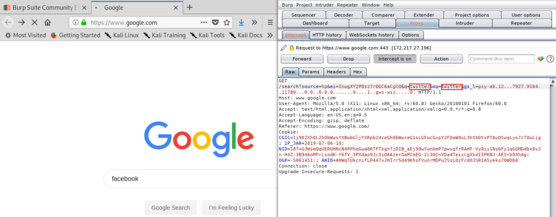Open a new browser tab with plus button
This screenshot has height=217, width=556.
(x=189, y=8)
